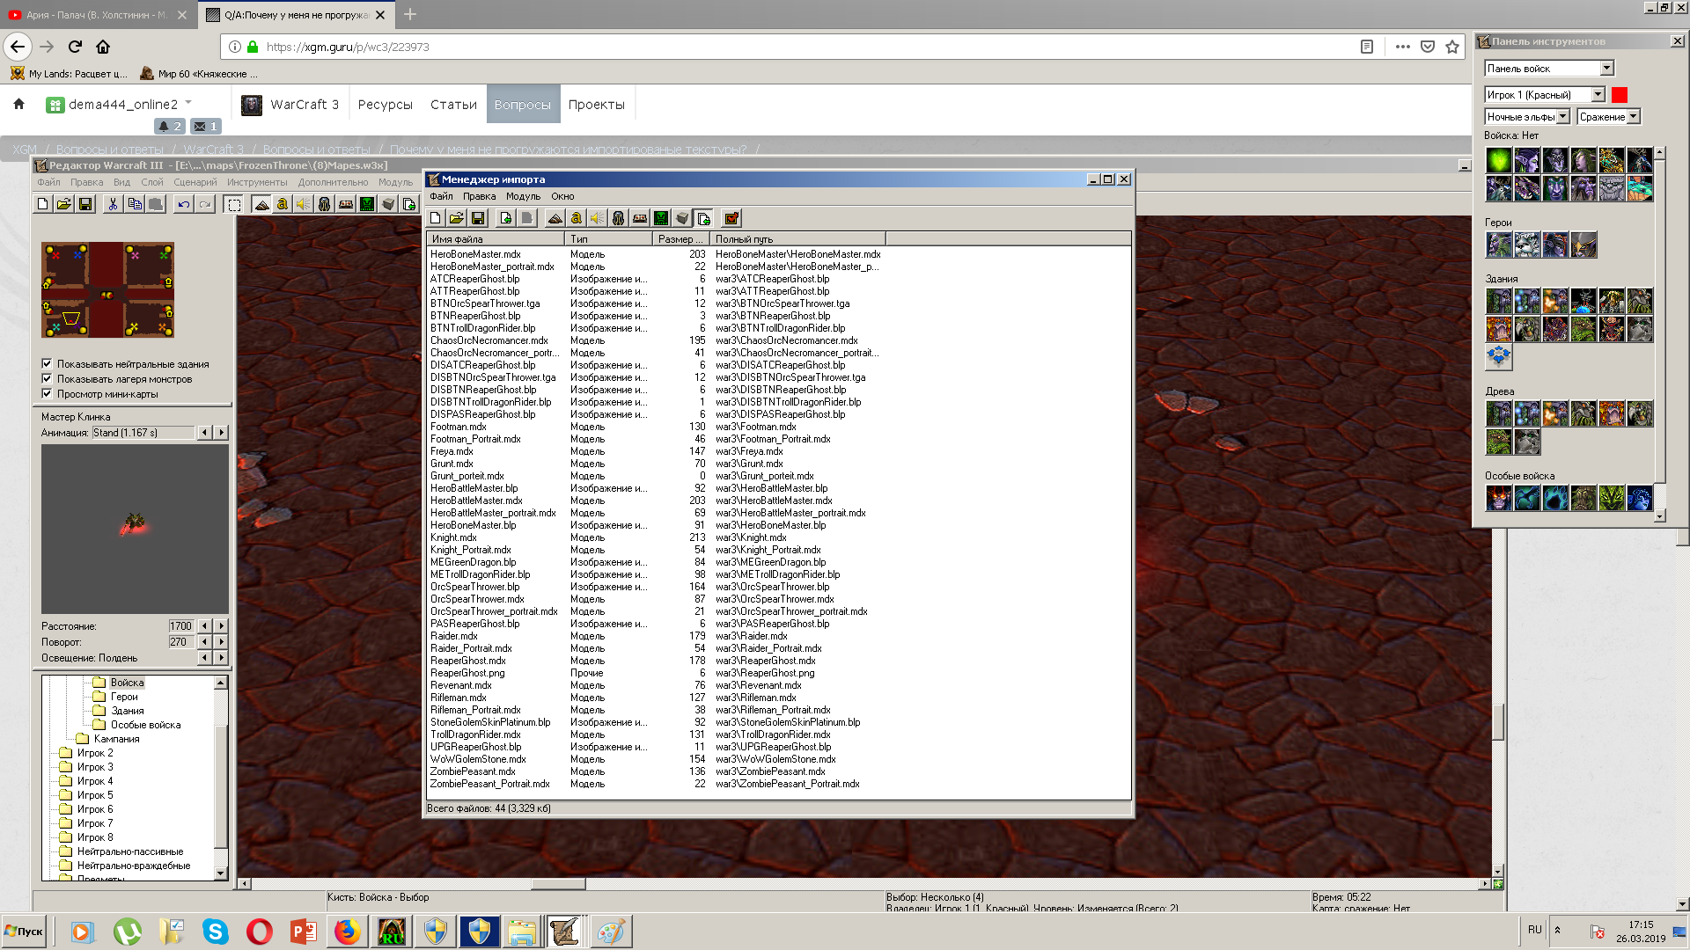Click the Undo arrow in editor toolbar
The height and width of the screenshot is (950, 1690).
tap(183, 204)
